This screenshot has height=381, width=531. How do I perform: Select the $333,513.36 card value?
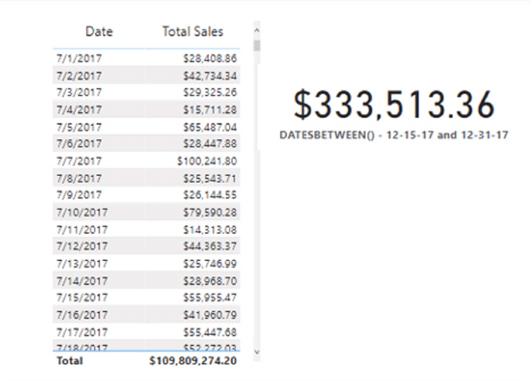pyautogui.click(x=394, y=105)
